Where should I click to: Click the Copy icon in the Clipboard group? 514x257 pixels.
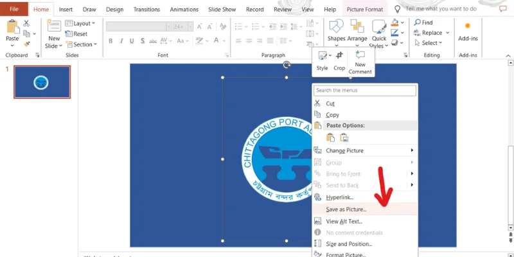tap(26, 33)
